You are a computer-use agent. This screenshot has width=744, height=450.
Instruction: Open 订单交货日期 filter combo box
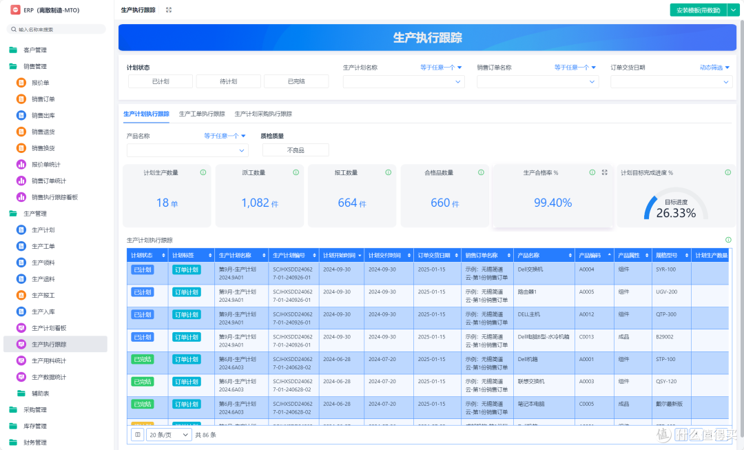click(672, 81)
